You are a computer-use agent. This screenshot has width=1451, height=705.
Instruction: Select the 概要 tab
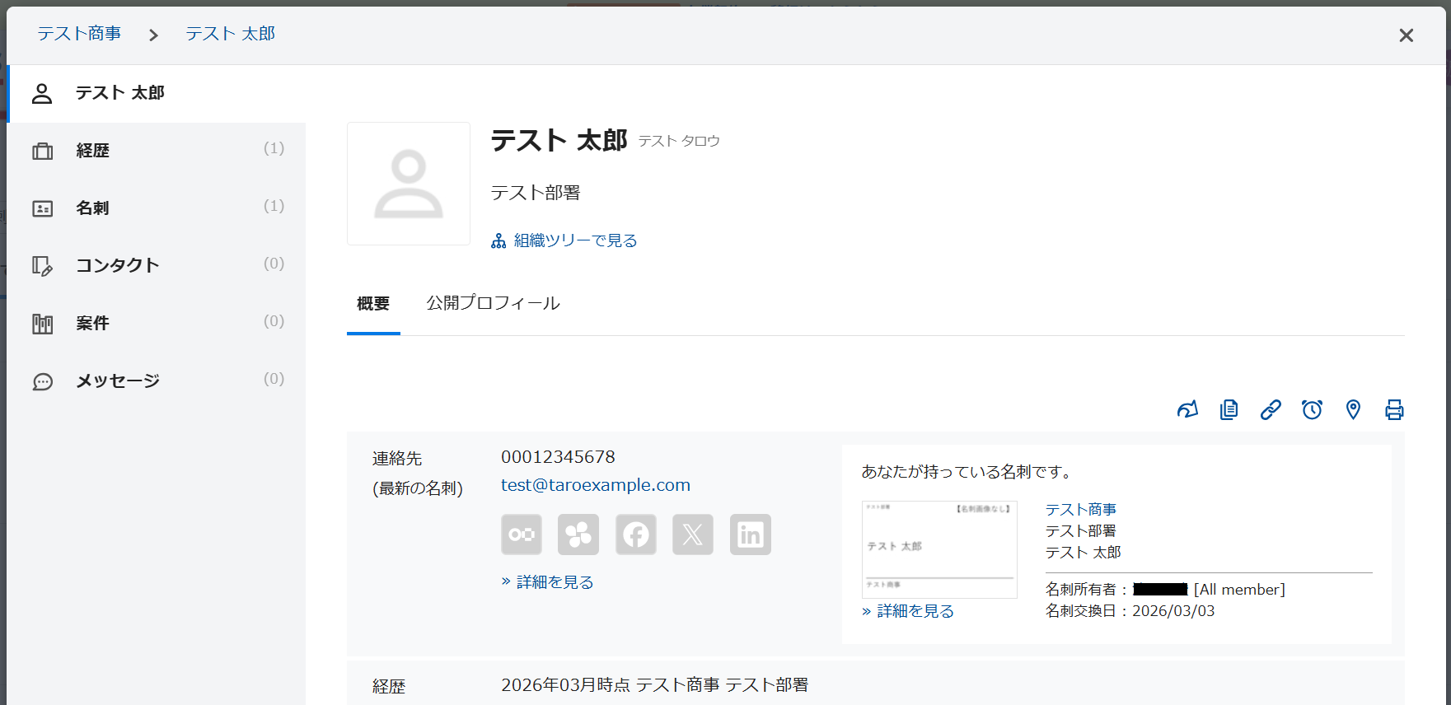(373, 304)
